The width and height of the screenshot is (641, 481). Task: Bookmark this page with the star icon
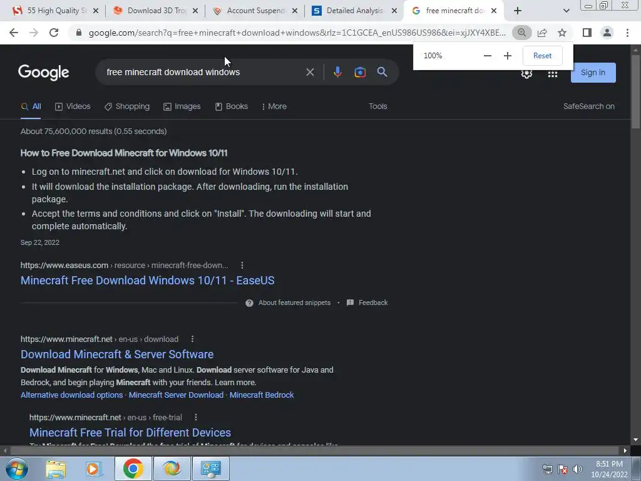coord(562,33)
